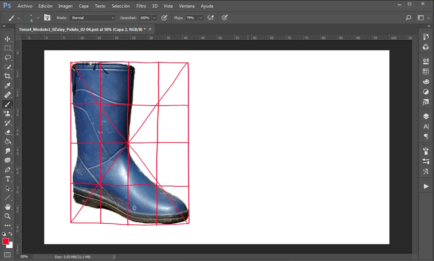Open the Color panel icon

point(426,47)
